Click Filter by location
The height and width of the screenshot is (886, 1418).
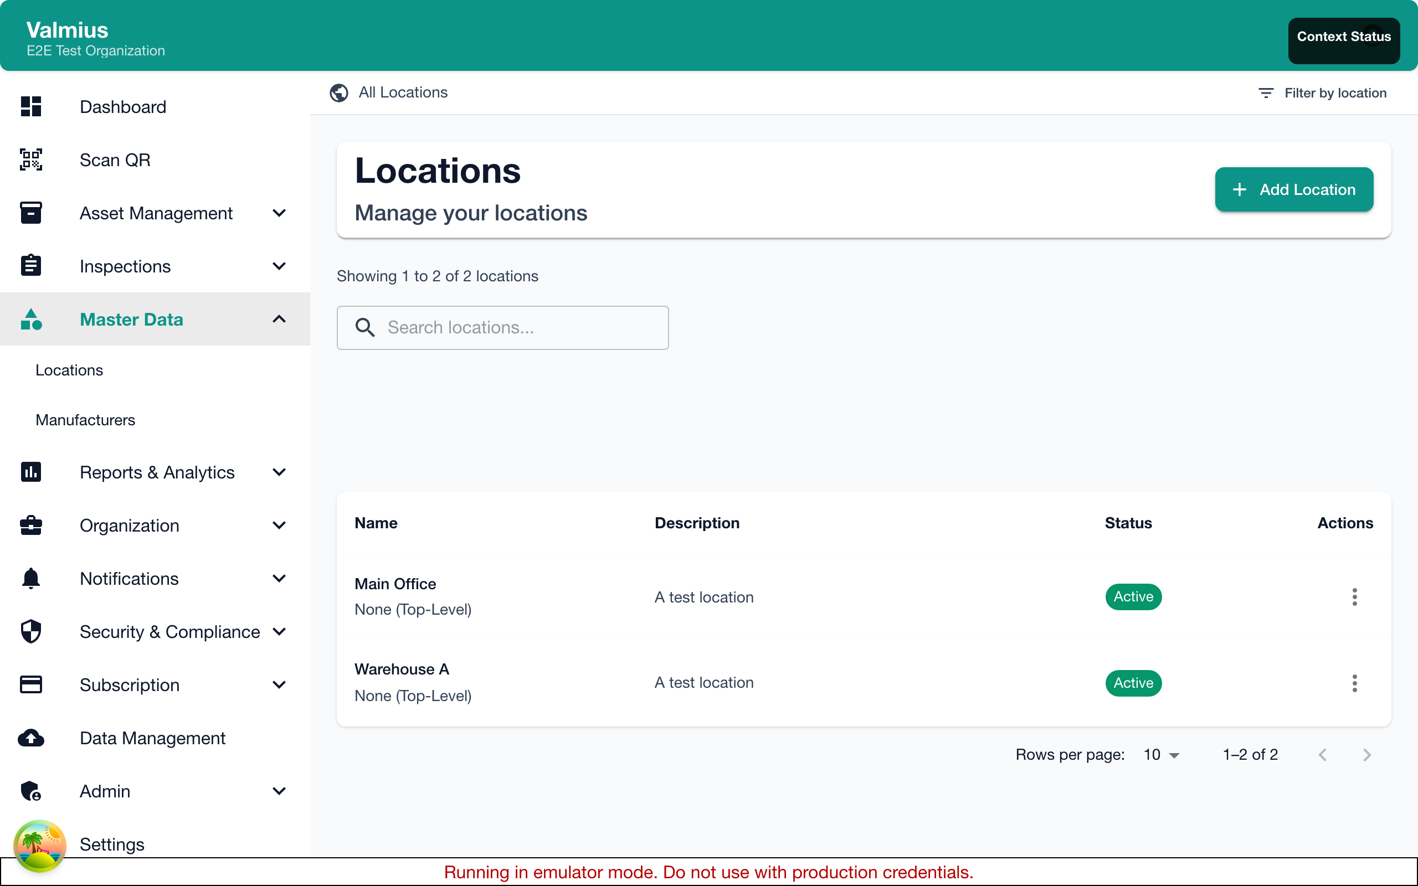[x=1323, y=92]
